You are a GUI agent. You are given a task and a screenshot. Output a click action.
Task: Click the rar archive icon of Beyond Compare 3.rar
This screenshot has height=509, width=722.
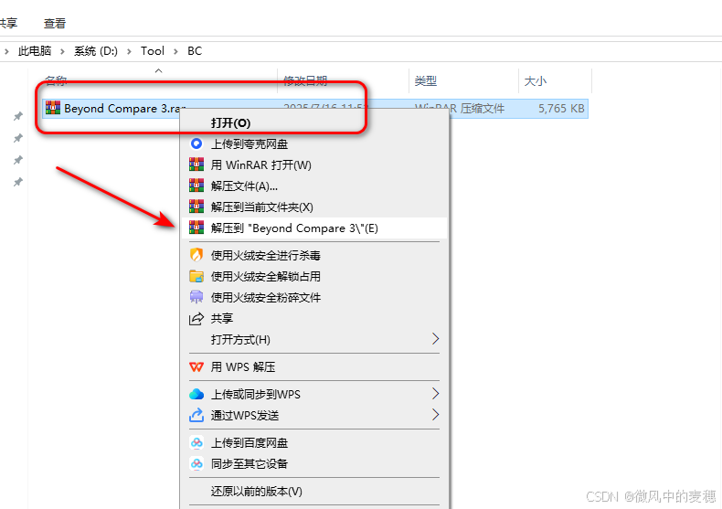tap(53, 108)
